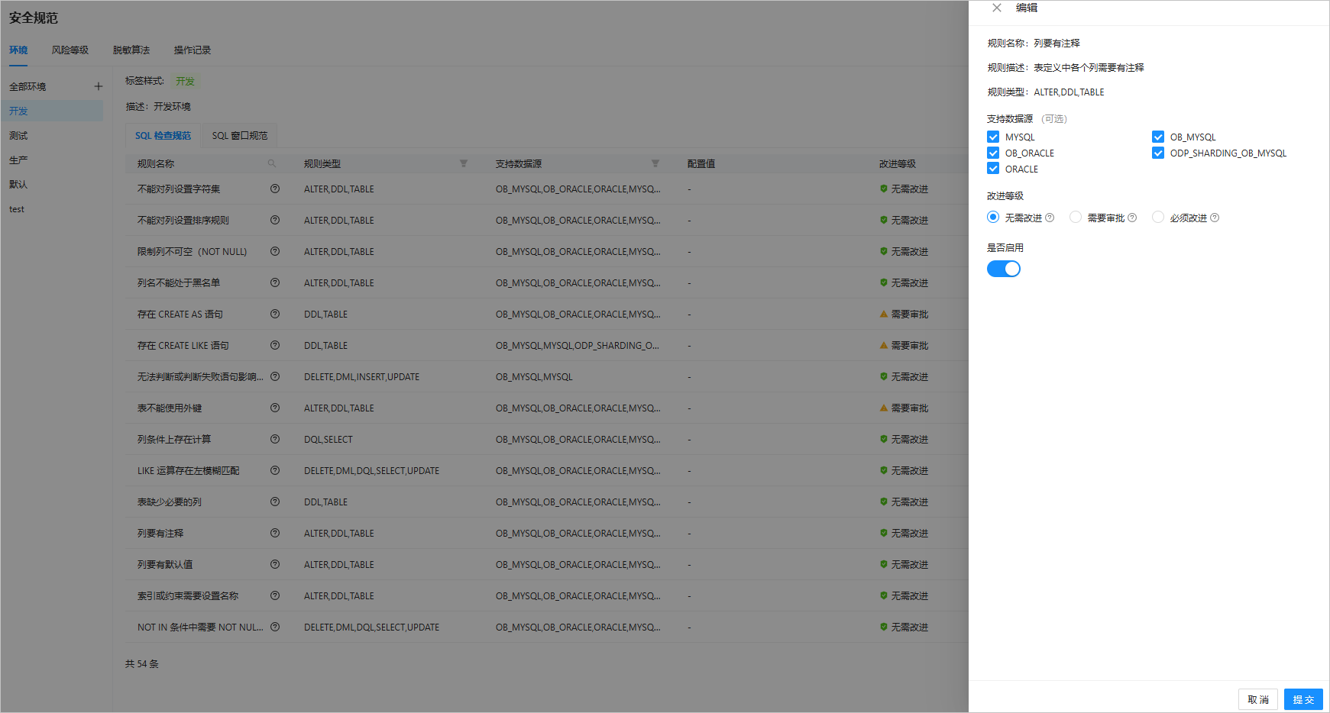Close the edit drawer with X icon
The width and height of the screenshot is (1330, 713).
tap(997, 8)
